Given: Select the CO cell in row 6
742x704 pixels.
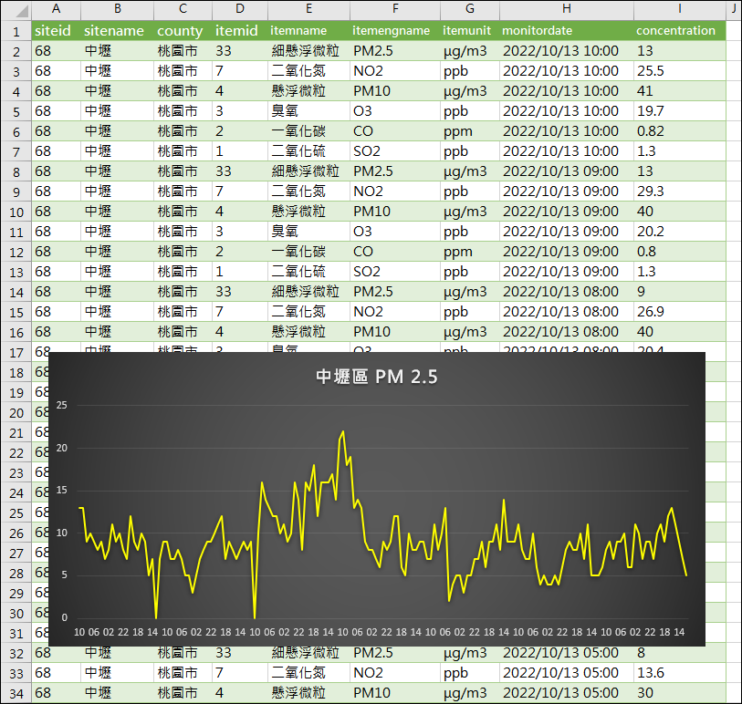Looking at the screenshot, I should tap(395, 131).
